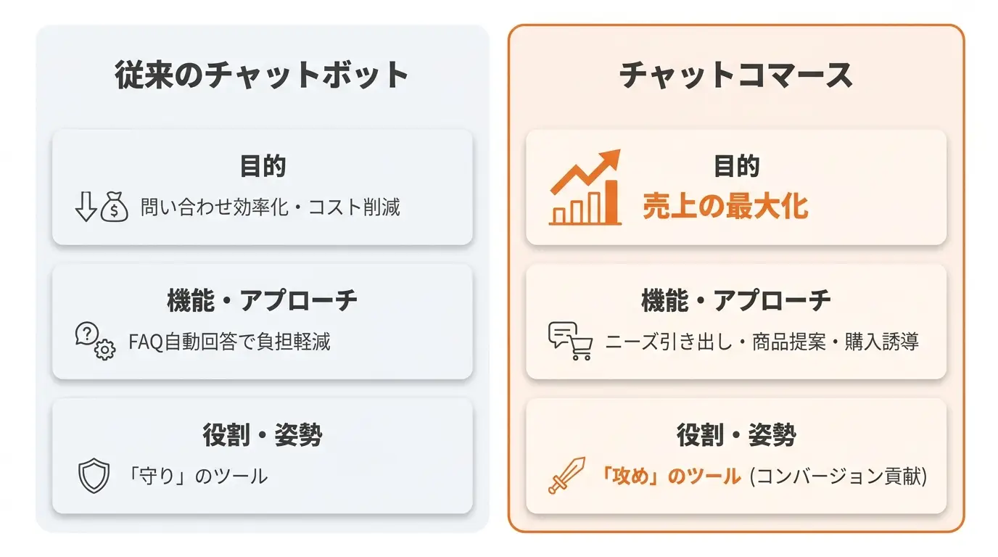Click the chat bubble shopping cart icon
Screen dimensions: 998x557
570,342
